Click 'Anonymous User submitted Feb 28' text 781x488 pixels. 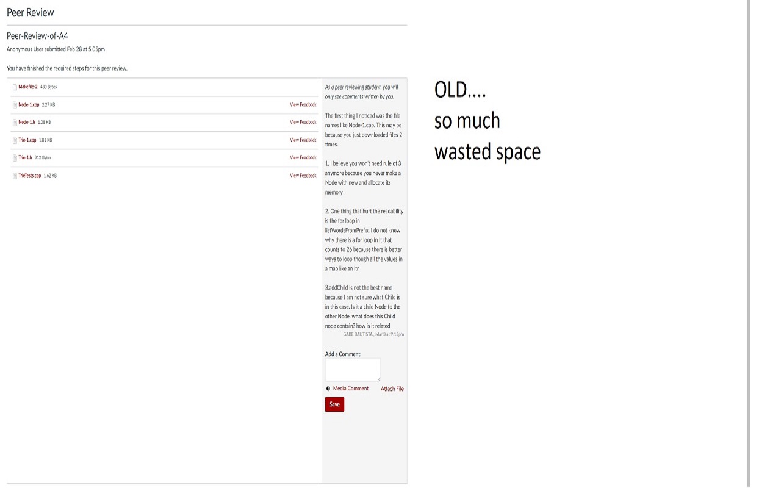(56, 49)
